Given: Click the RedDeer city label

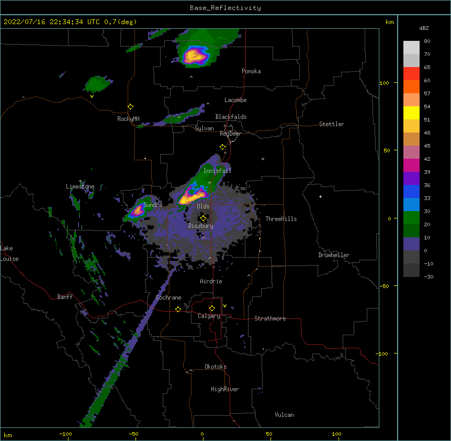Looking at the screenshot, I should tap(230, 134).
